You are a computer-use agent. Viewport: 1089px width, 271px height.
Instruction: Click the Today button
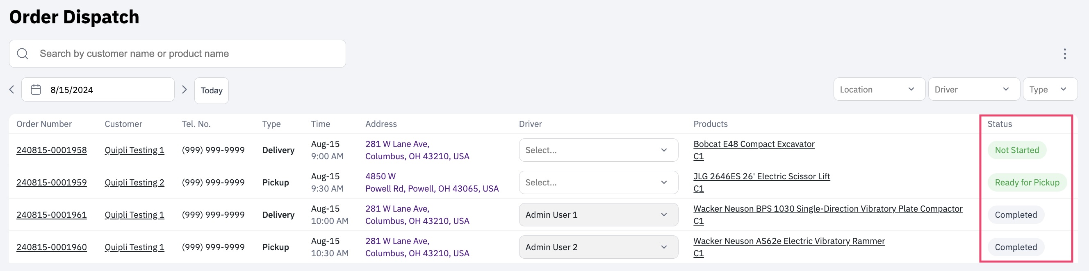click(212, 90)
